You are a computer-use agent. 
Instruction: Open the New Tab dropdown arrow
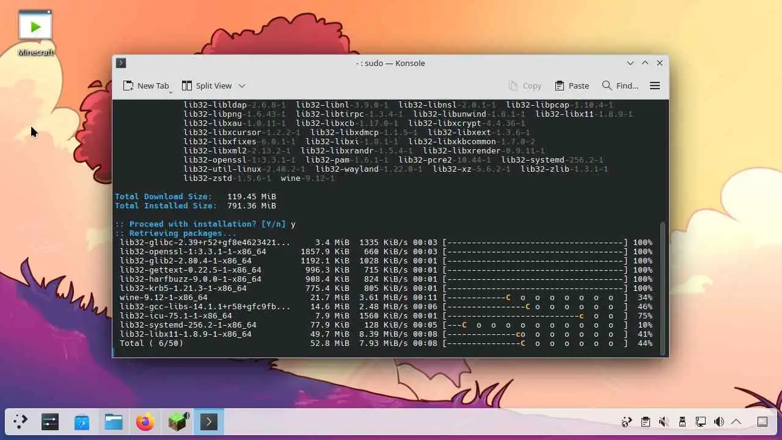(x=171, y=92)
